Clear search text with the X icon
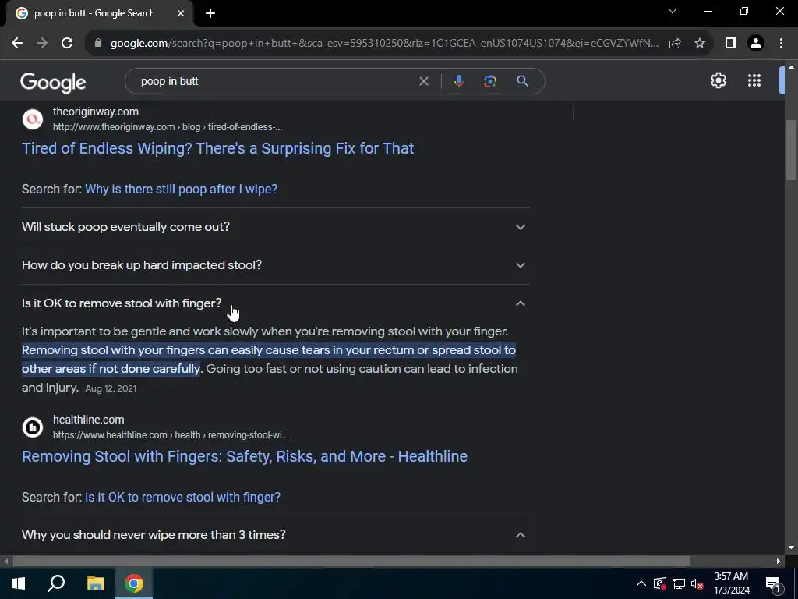The image size is (798, 599). point(423,81)
